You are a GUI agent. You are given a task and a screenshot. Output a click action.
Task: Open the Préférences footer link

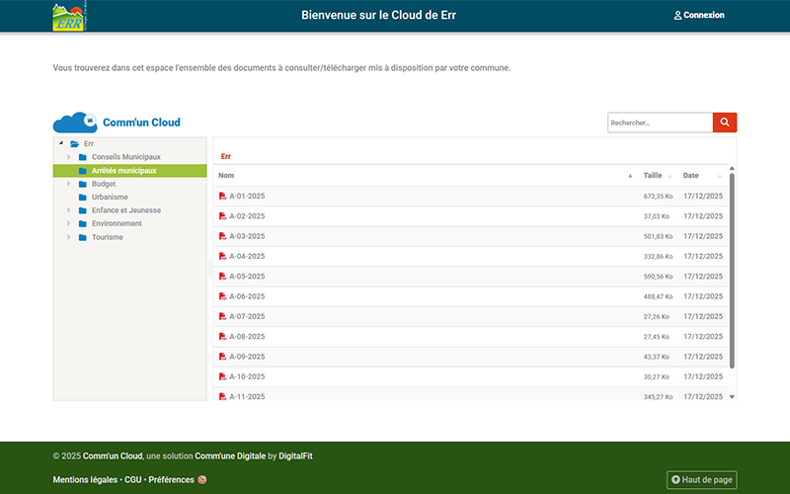[x=171, y=480]
